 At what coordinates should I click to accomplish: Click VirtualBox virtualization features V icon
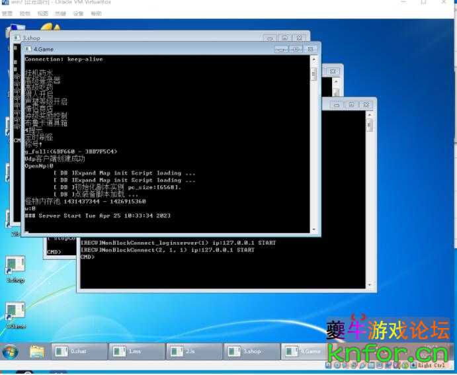395,365
